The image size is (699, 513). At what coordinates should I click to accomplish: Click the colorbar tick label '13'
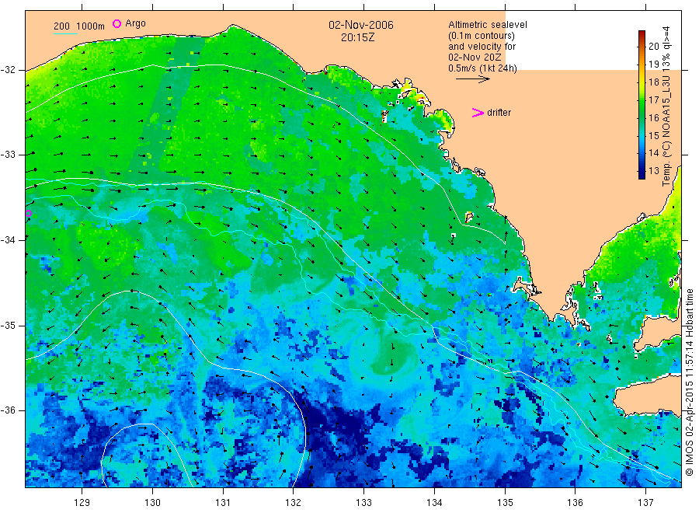click(x=653, y=170)
